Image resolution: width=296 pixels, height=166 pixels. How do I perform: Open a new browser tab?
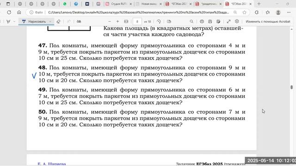click(x=259, y=4)
